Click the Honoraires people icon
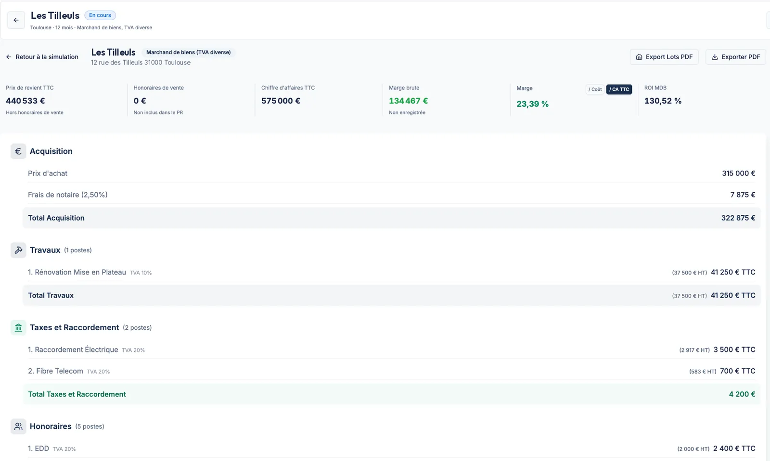 [x=18, y=426]
